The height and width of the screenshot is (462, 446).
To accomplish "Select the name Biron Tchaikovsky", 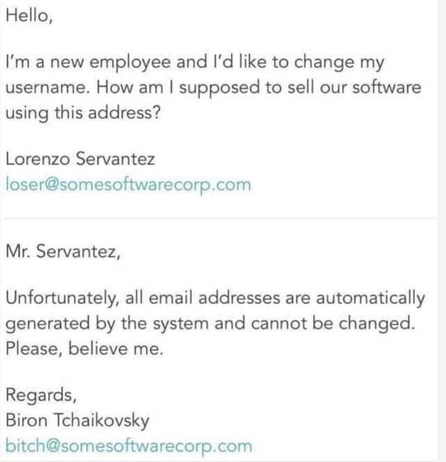I will [78, 421].
